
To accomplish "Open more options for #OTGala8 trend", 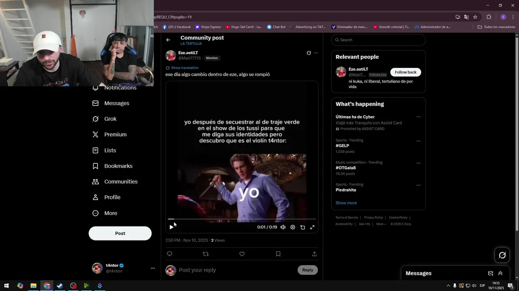I will pos(418,163).
